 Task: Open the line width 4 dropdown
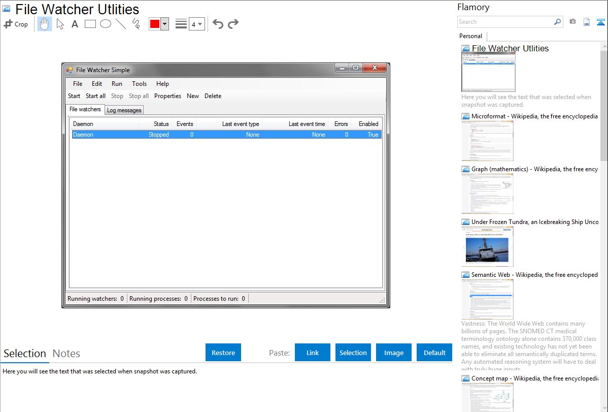(197, 24)
